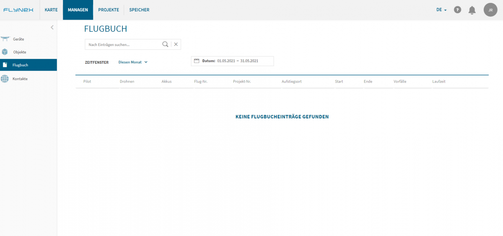Clear the search with the X icon

coord(176,44)
